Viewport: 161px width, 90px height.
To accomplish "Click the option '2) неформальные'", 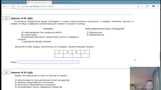I will tap(95, 35).
